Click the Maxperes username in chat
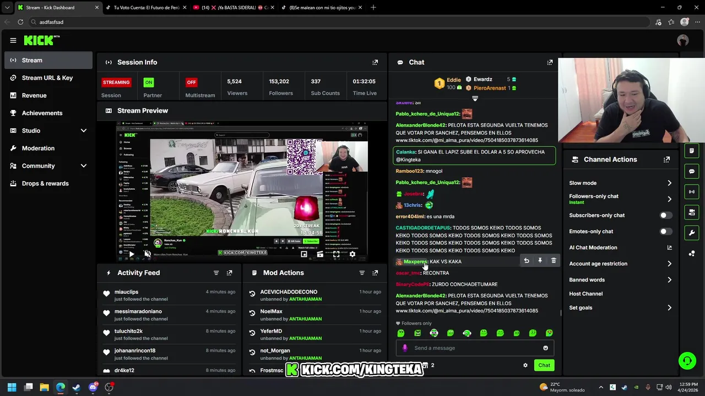The image size is (705, 396). coord(415,261)
